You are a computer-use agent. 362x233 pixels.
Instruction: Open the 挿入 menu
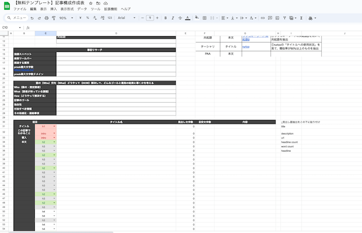click(53, 9)
